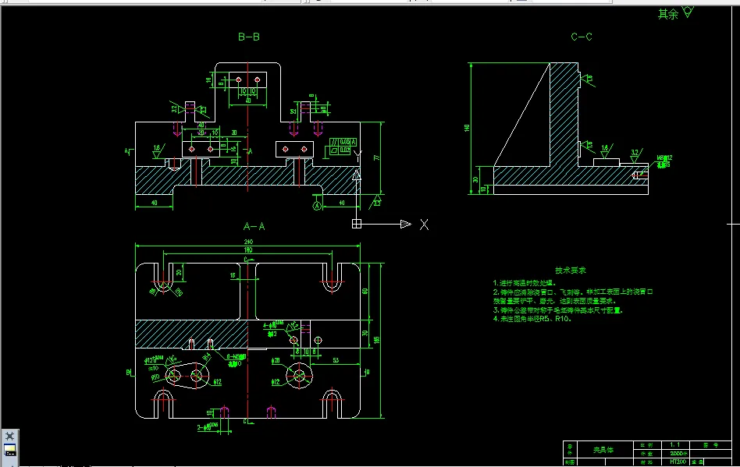The height and width of the screenshot is (467, 740).
Task: Click the 240 overall width dimension
Action: (248, 242)
